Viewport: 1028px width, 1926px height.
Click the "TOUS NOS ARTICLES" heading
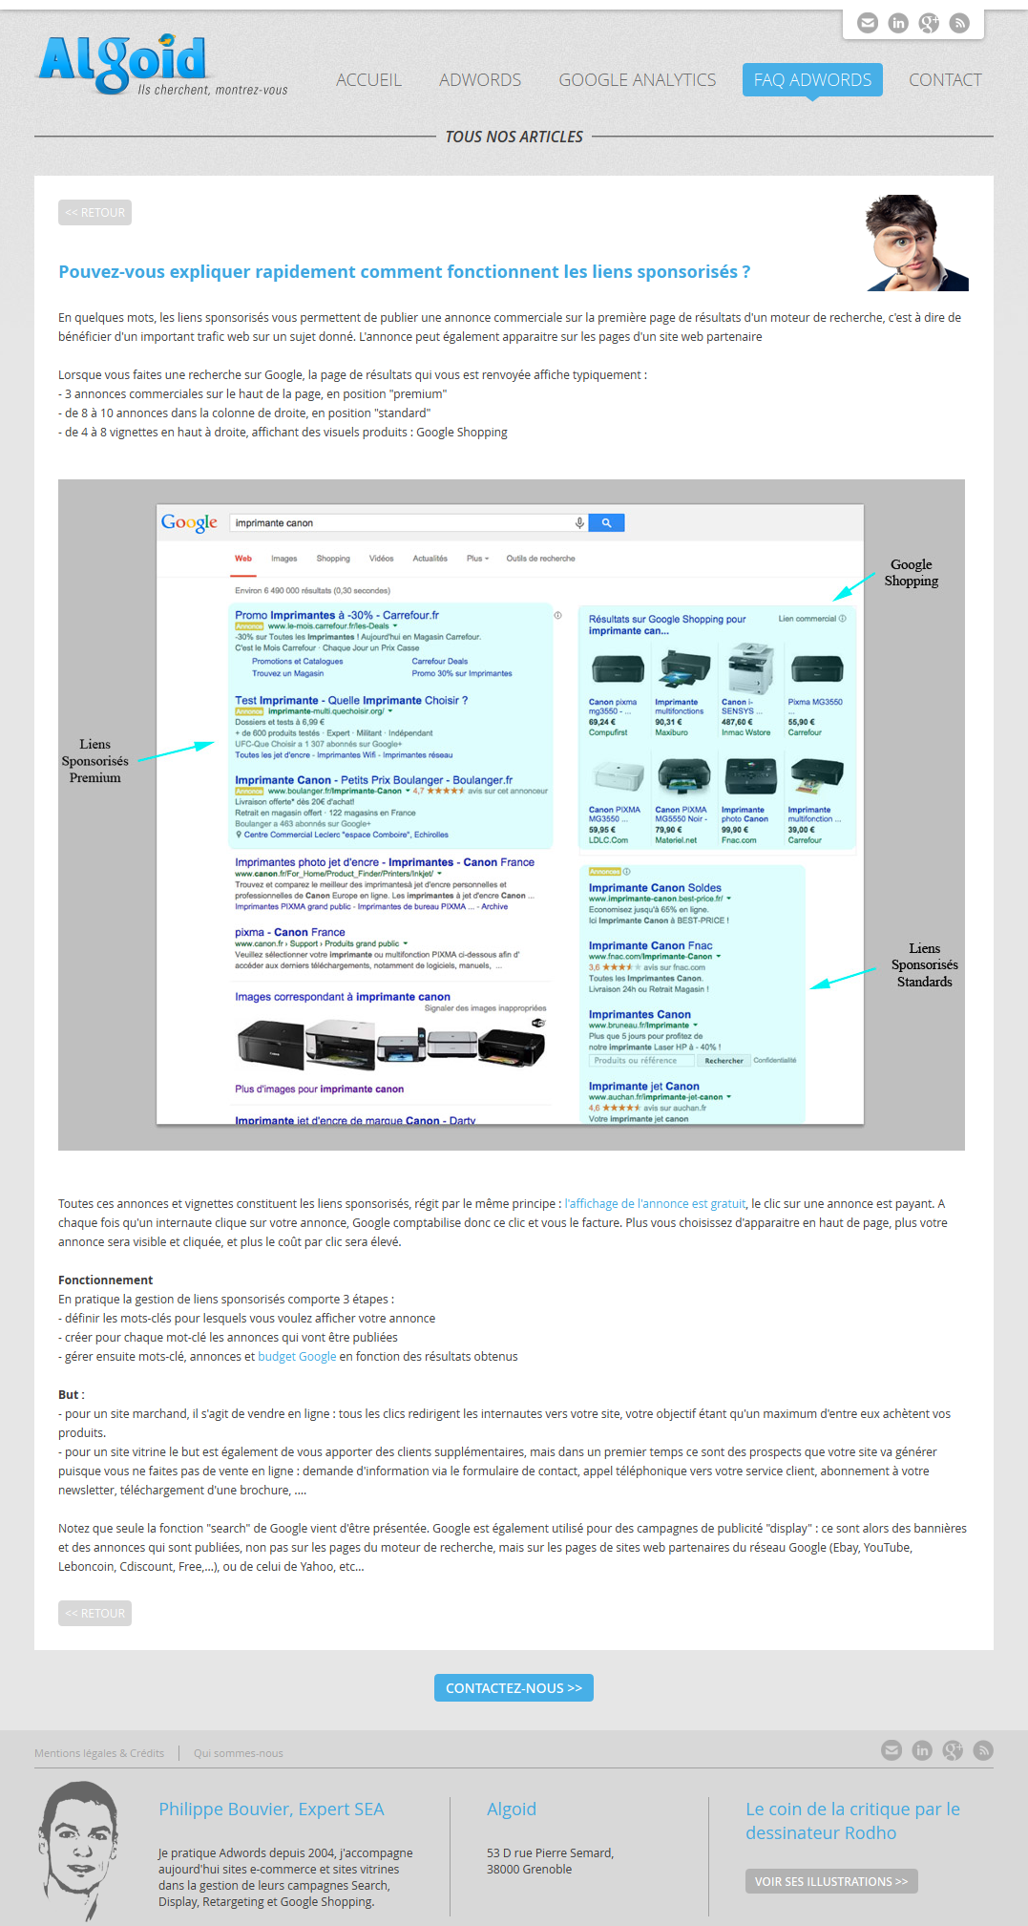click(514, 137)
